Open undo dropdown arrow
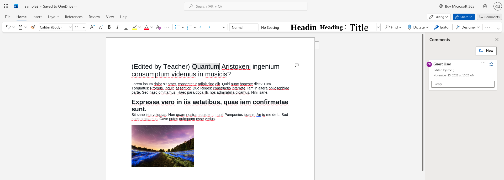This screenshot has height=180, width=504. point(14,27)
